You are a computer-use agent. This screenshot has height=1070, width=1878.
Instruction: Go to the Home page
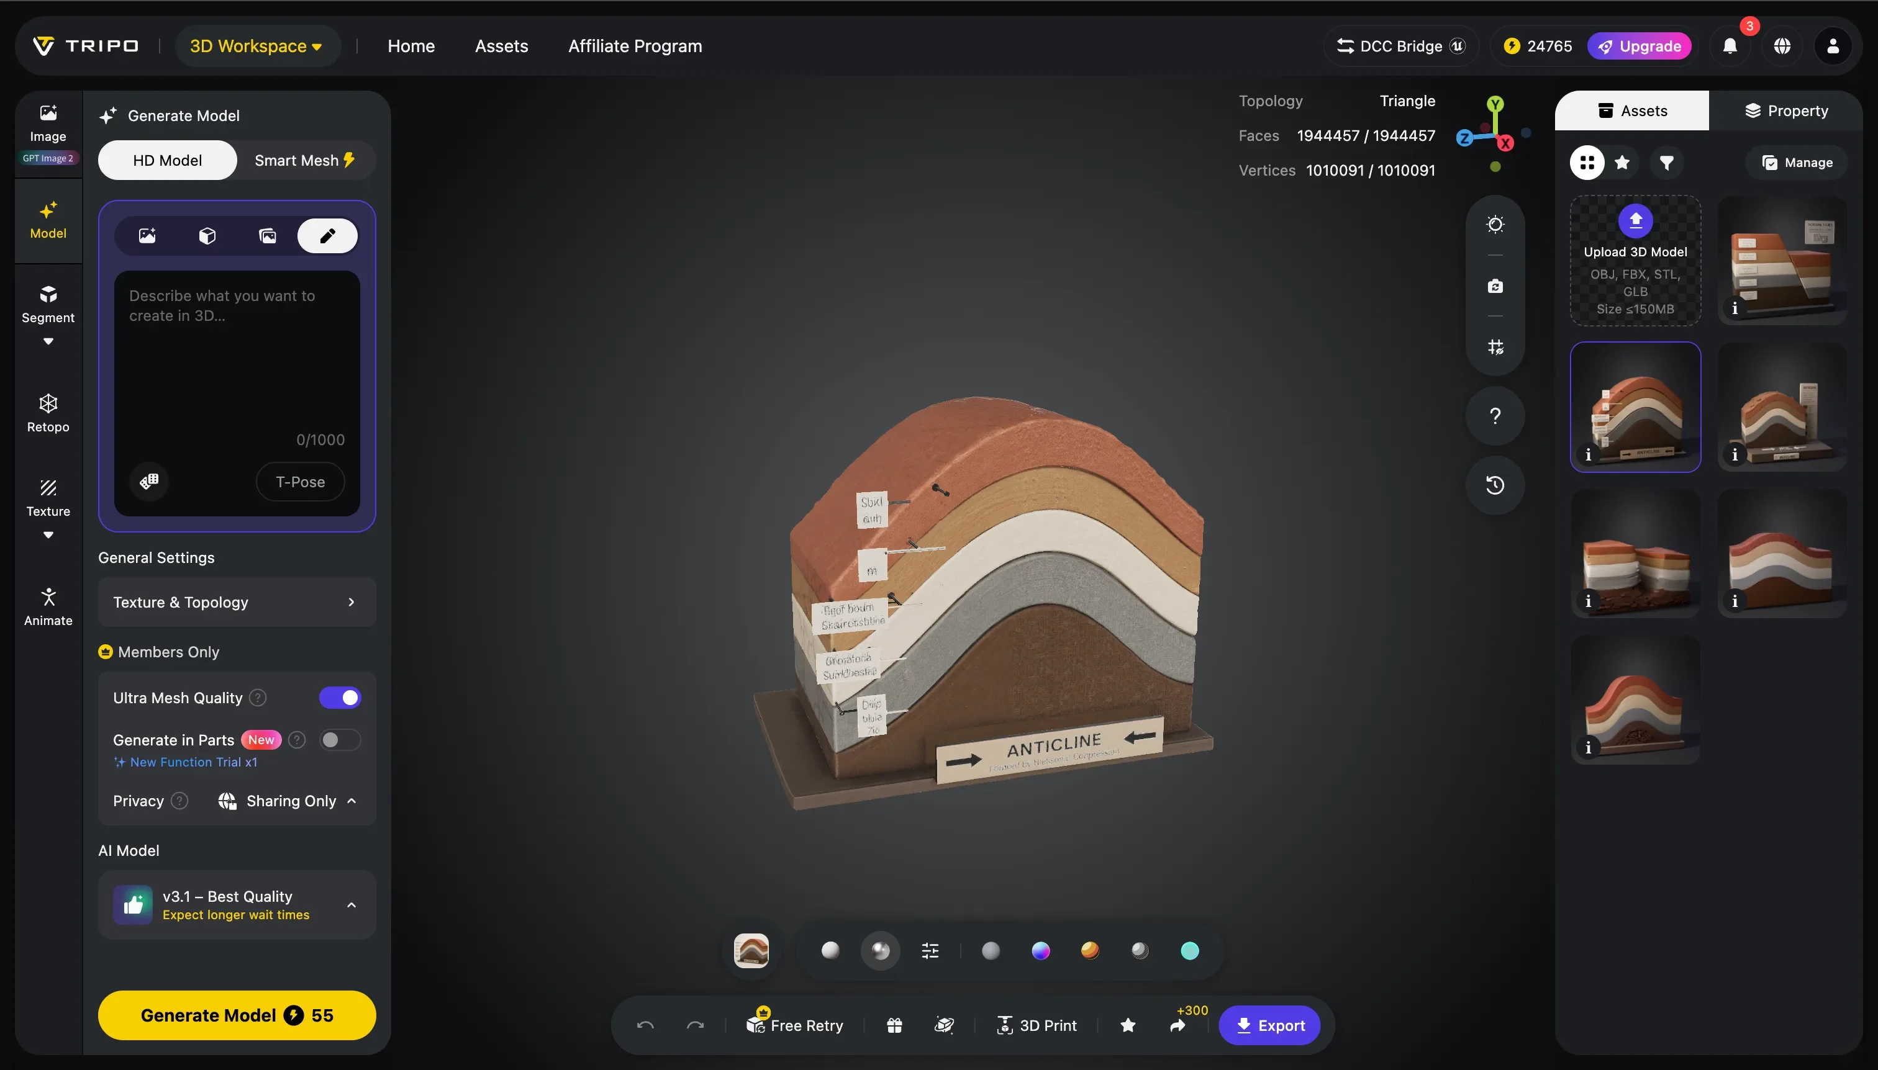click(411, 45)
